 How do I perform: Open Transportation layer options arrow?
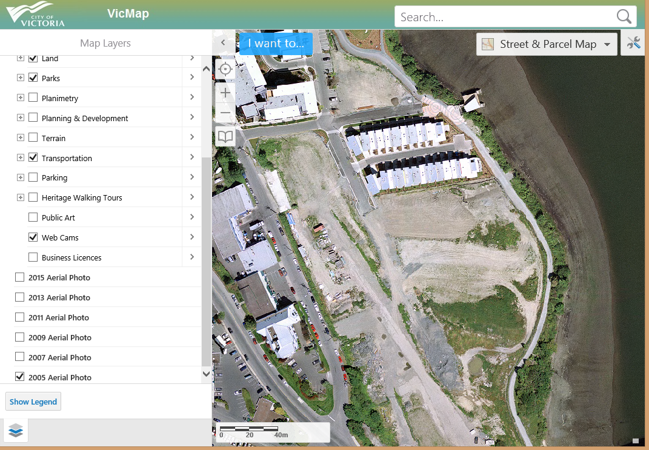[x=192, y=157]
